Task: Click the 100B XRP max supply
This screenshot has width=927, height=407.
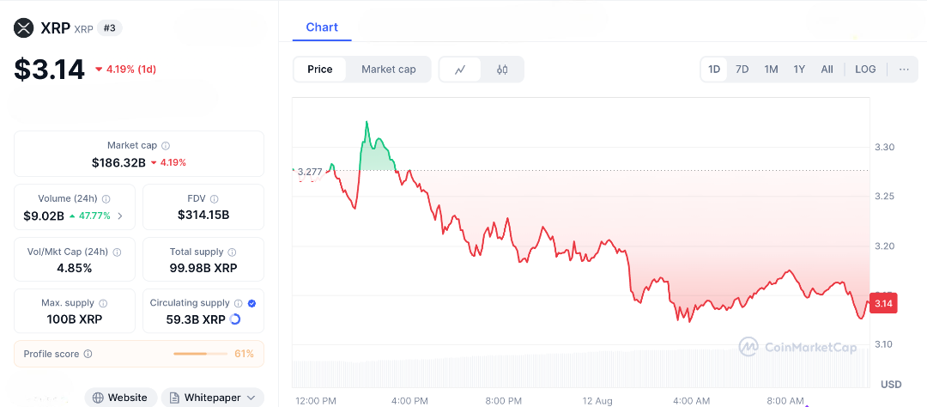Action: point(75,319)
